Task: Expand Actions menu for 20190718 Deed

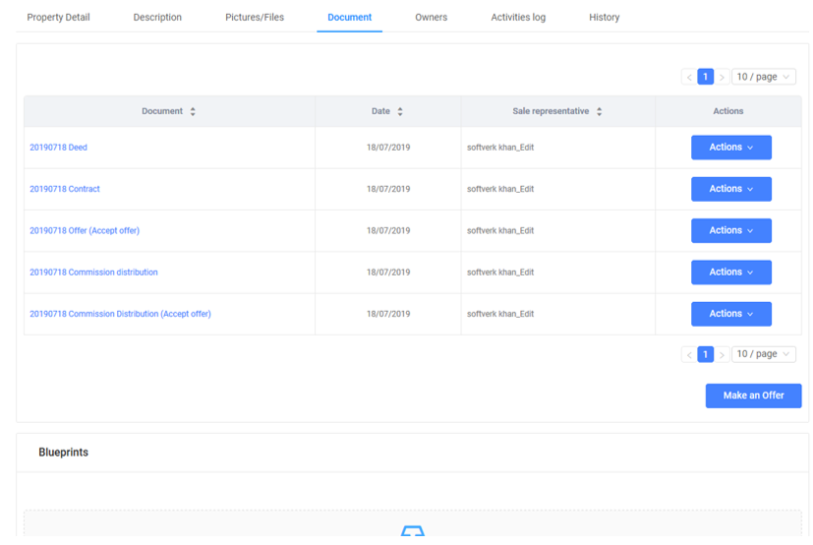Action: [x=730, y=148]
